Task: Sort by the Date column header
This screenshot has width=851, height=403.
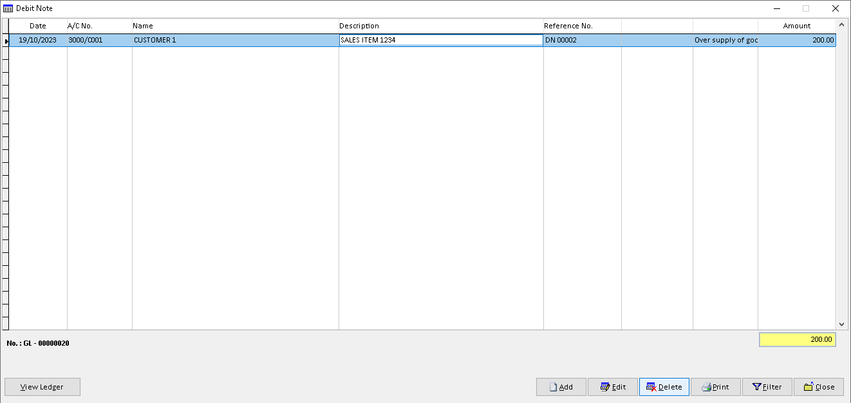Action: [38, 26]
